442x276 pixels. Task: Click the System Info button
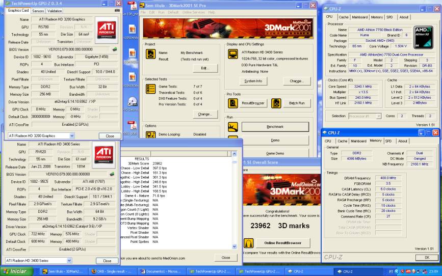[x=253, y=81]
